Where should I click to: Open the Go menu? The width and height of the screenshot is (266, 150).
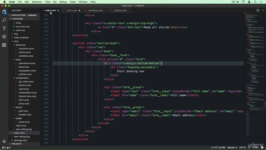click(x=55, y=2)
